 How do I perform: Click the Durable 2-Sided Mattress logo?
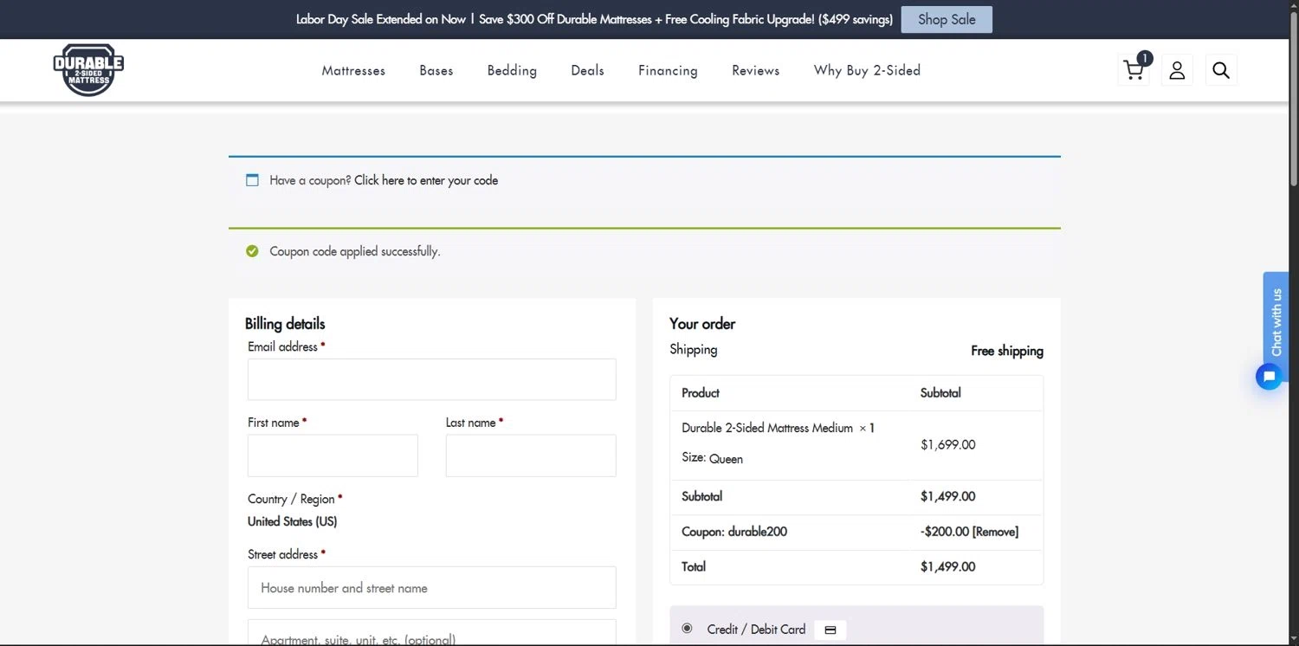88,70
